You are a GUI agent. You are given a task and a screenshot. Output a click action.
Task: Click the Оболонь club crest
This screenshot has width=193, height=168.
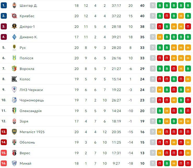[14, 142]
